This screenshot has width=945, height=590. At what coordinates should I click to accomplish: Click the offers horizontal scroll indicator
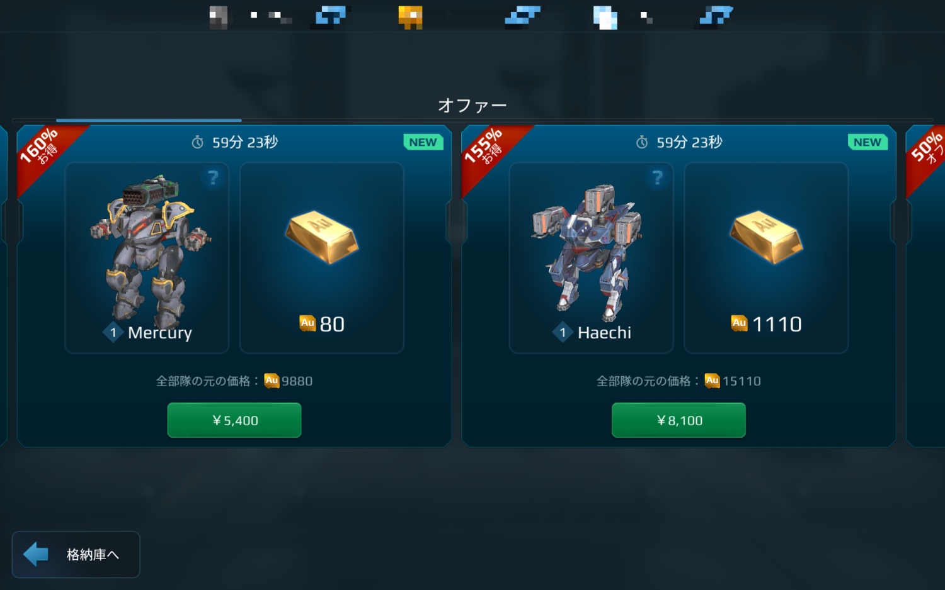coord(149,120)
